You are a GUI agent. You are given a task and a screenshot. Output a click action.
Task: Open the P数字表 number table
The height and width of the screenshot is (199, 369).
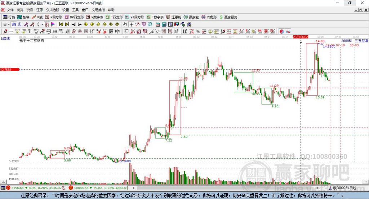pyautogui.click(x=95, y=17)
